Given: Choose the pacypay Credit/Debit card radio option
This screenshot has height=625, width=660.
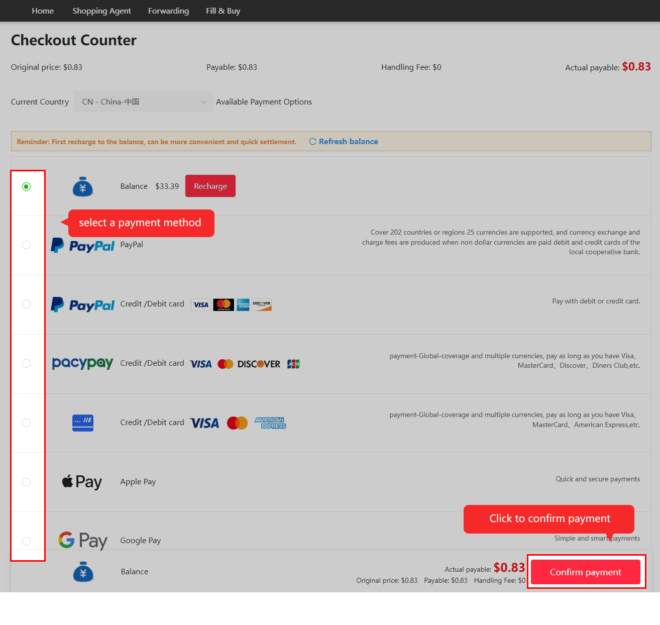Looking at the screenshot, I should [x=27, y=363].
